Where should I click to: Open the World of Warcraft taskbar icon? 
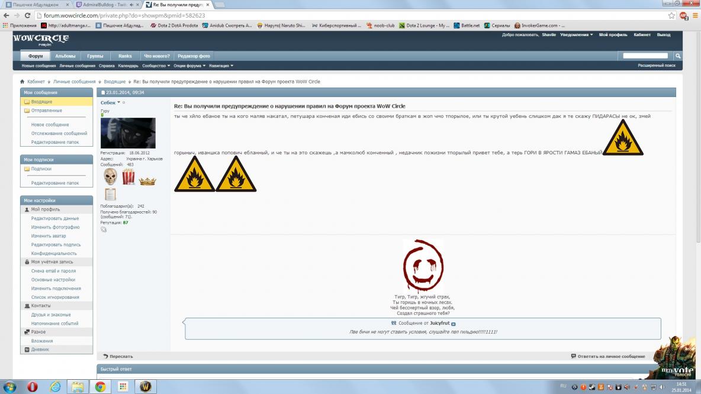pos(146,386)
